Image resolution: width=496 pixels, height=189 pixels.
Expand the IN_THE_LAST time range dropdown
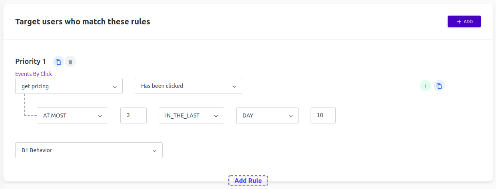[x=191, y=115]
